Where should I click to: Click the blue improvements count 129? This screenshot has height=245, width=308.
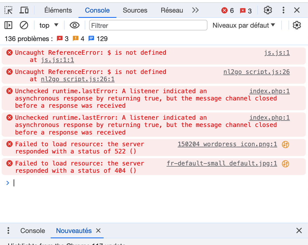[98, 39]
